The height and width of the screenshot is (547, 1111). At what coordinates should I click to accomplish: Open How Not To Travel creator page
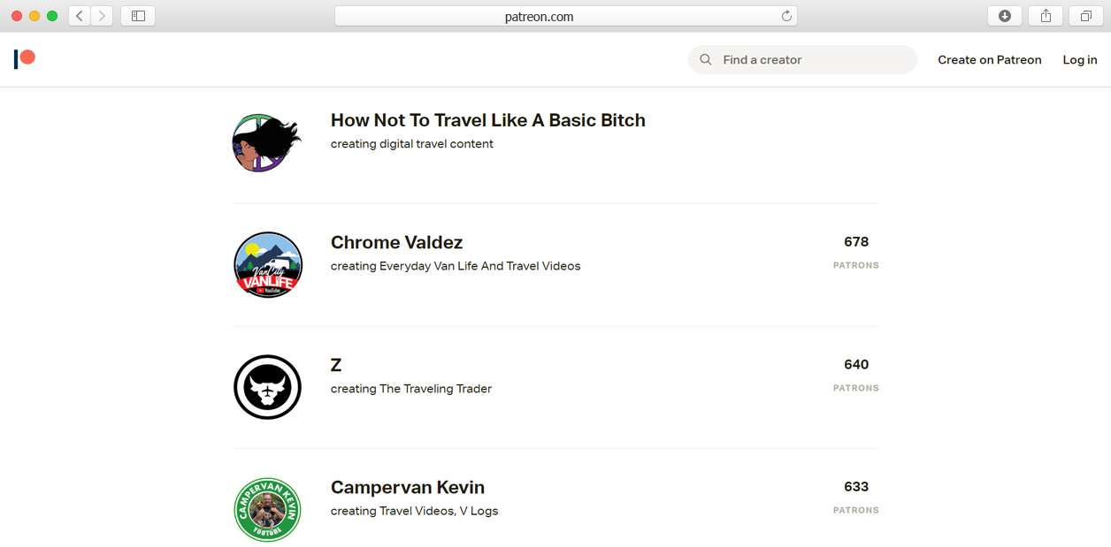[x=487, y=120]
